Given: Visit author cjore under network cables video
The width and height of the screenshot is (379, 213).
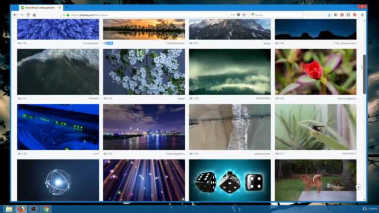Looking at the screenshot, I should 96,154.
